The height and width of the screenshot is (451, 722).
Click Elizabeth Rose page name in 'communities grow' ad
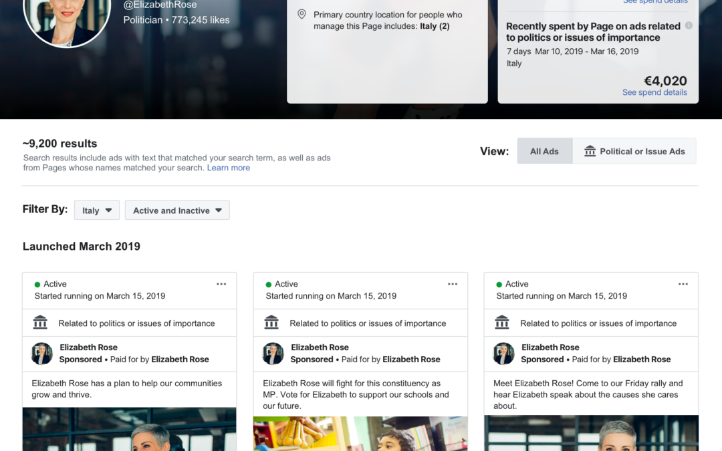(x=88, y=347)
